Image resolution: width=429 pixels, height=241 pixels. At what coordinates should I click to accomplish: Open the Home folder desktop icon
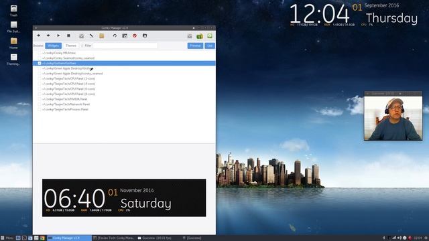(13, 43)
